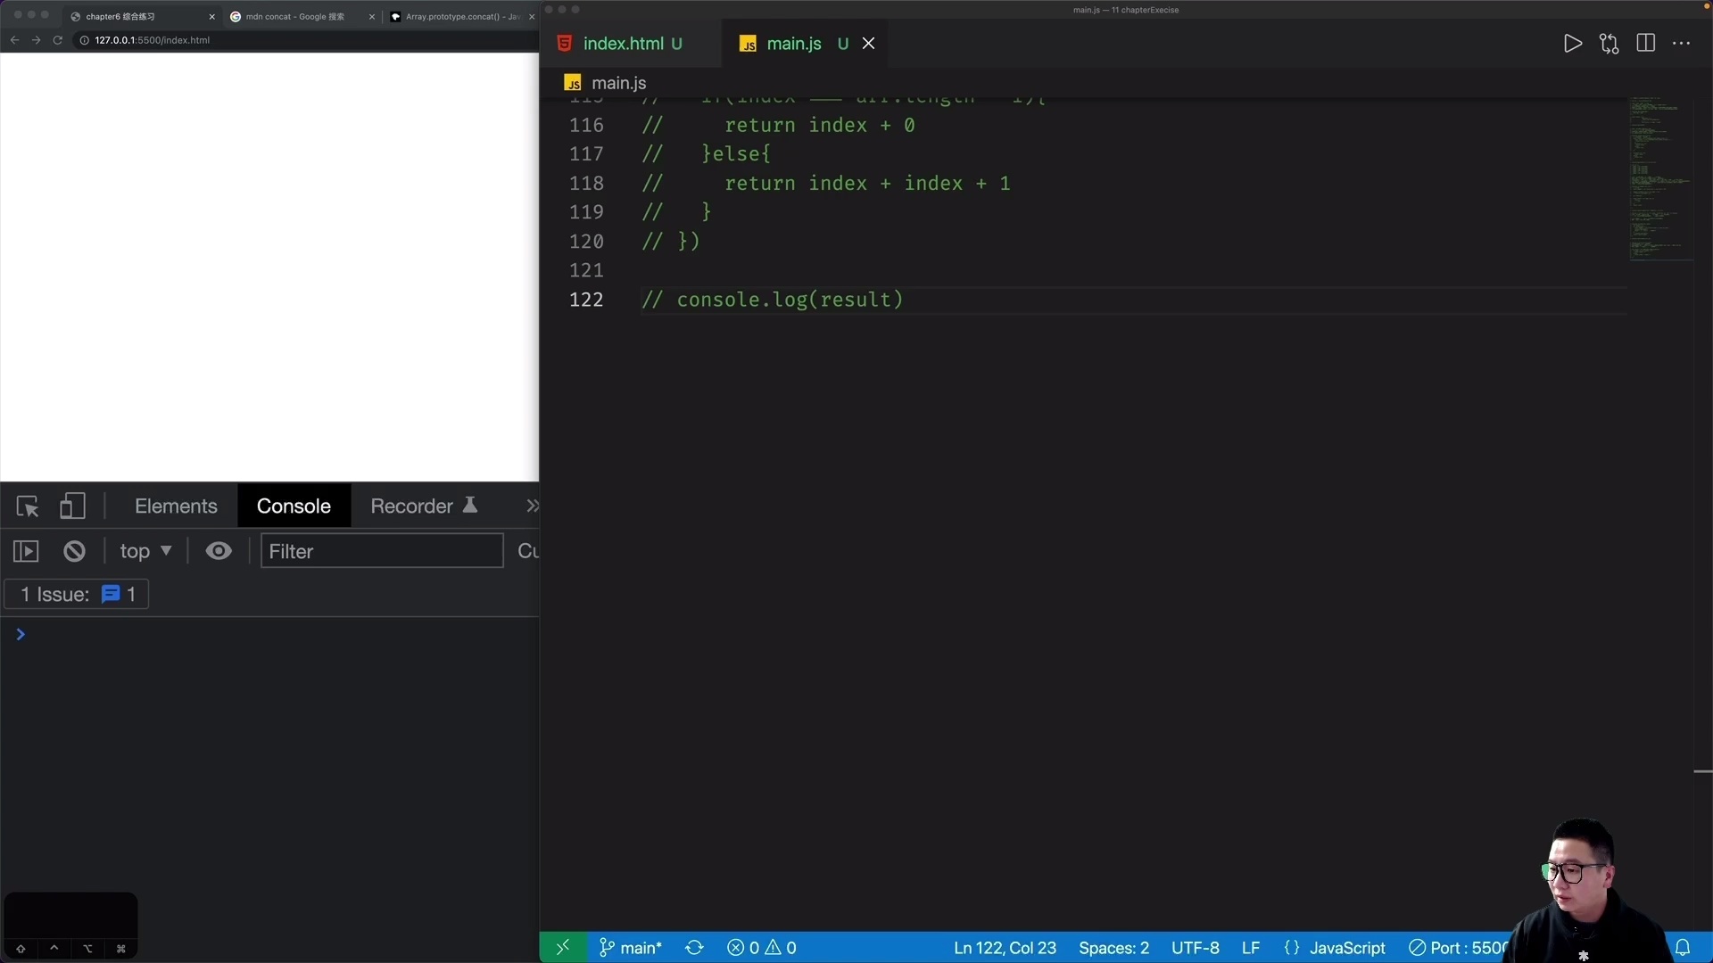The image size is (1713, 963).
Task: Toggle the device emulation toolbar
Action: [x=72, y=506]
